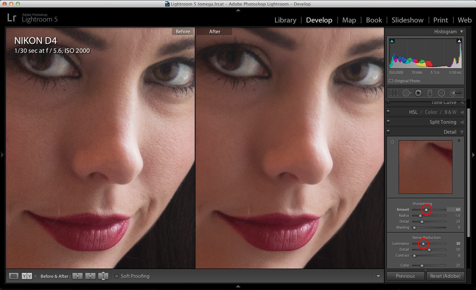Click the detail preview target picker icon
Screen dimensions: 476x290
tap(392, 142)
